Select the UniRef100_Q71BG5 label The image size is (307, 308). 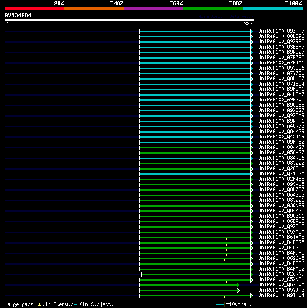tap(281, 173)
